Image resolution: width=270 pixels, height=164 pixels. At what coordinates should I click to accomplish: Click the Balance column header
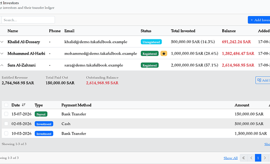pyautogui.click(x=229, y=31)
